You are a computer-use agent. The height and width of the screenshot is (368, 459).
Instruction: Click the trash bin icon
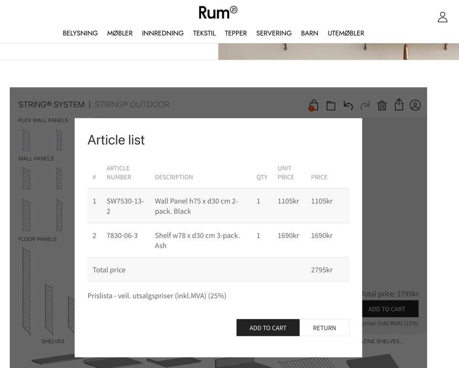[x=382, y=105]
